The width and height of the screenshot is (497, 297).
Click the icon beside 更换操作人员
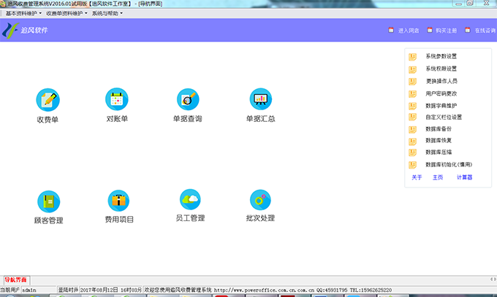coord(412,82)
